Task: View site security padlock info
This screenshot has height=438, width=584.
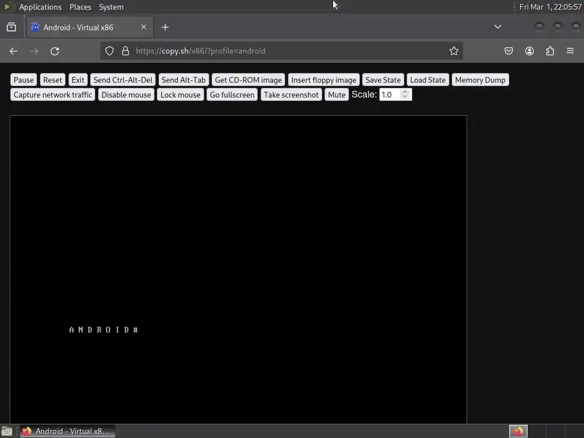Action: tap(125, 51)
